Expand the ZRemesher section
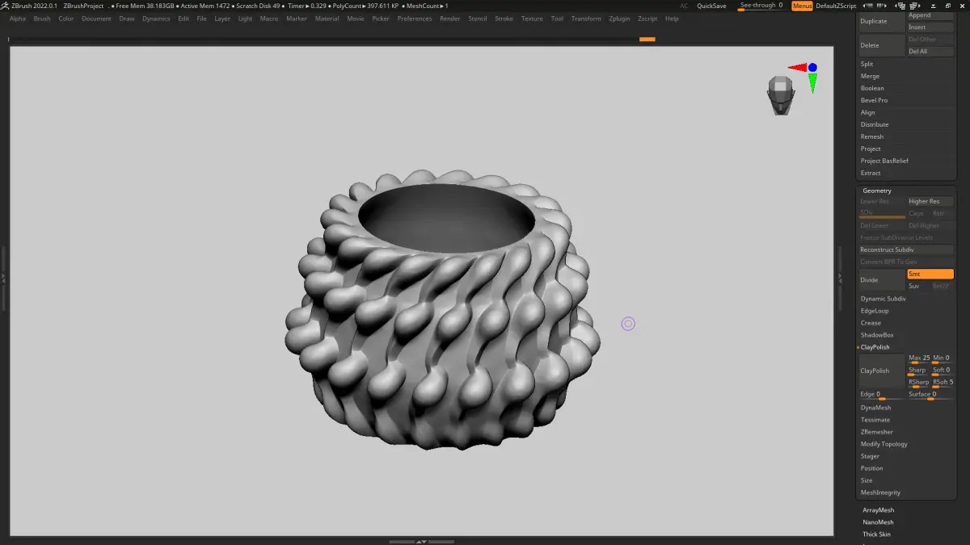The height and width of the screenshot is (545, 970). [876, 432]
